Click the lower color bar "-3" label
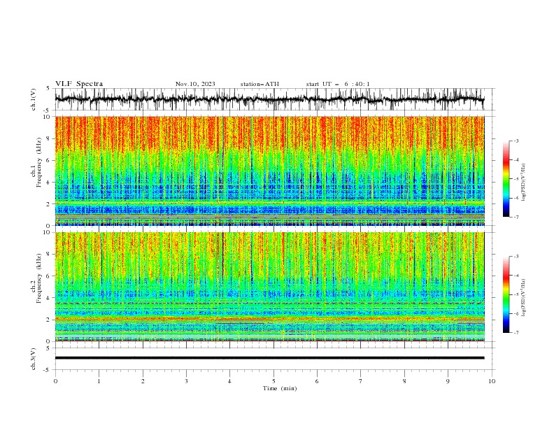 pos(516,257)
